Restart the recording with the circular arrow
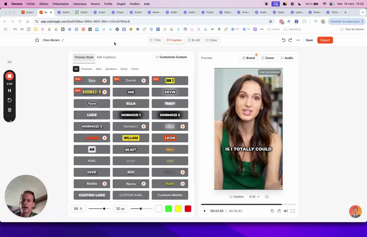Screen dimensions: 367x237 tap(9, 100)
